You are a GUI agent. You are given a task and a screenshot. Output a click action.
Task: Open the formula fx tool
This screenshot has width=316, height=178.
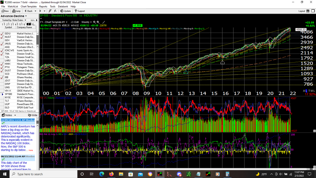[55, 11]
